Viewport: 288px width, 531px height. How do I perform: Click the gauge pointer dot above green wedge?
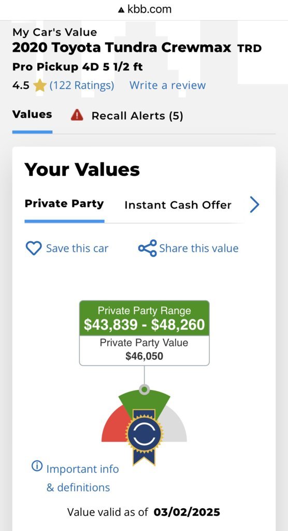click(145, 389)
